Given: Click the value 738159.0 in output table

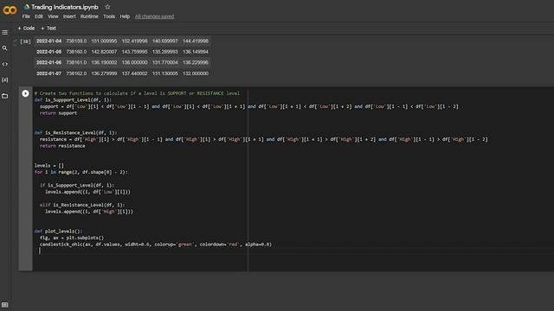Looking at the screenshot, I should click(x=76, y=41).
